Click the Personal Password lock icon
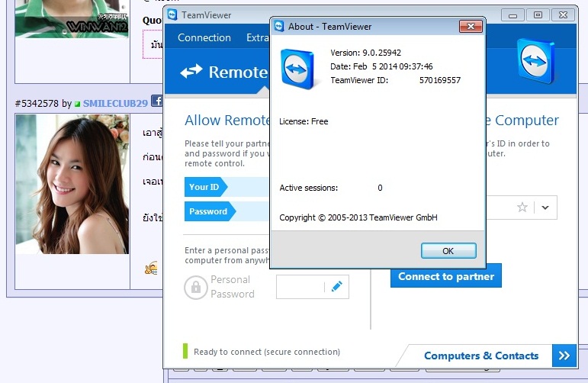The width and height of the screenshot is (588, 383). click(196, 288)
